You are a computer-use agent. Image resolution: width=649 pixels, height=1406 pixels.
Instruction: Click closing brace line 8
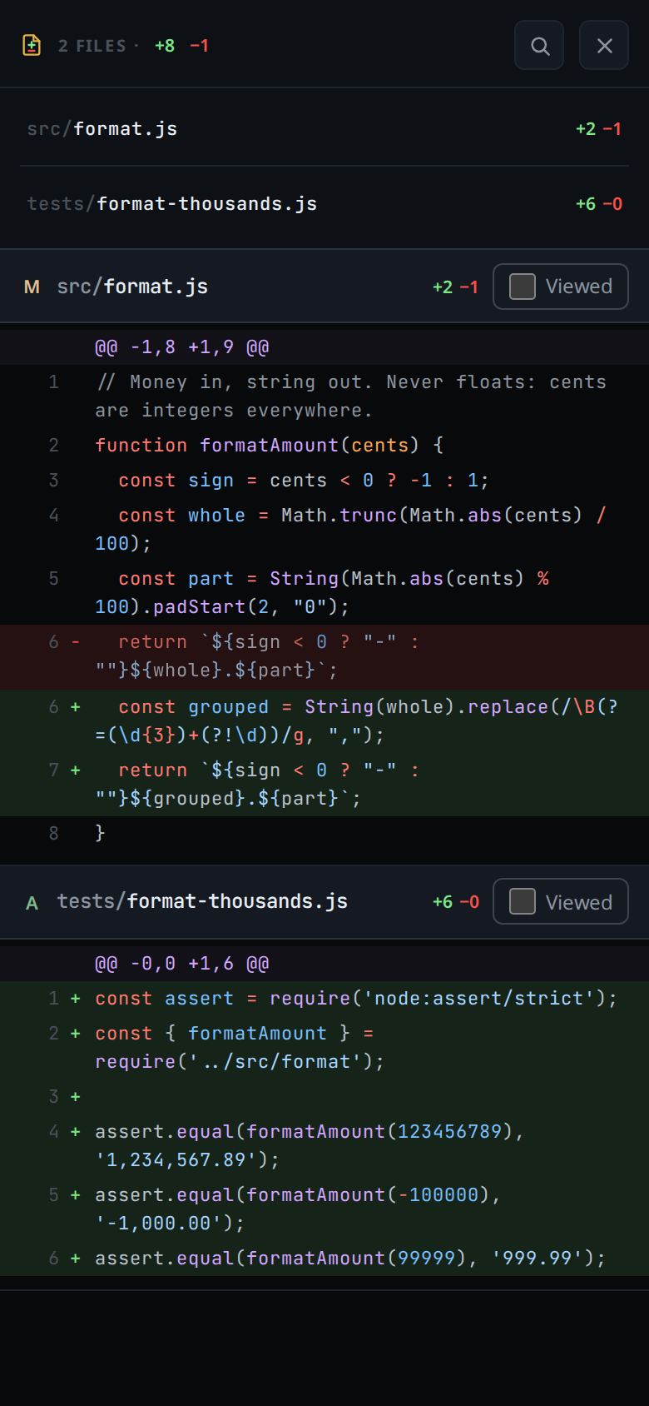pos(324,833)
